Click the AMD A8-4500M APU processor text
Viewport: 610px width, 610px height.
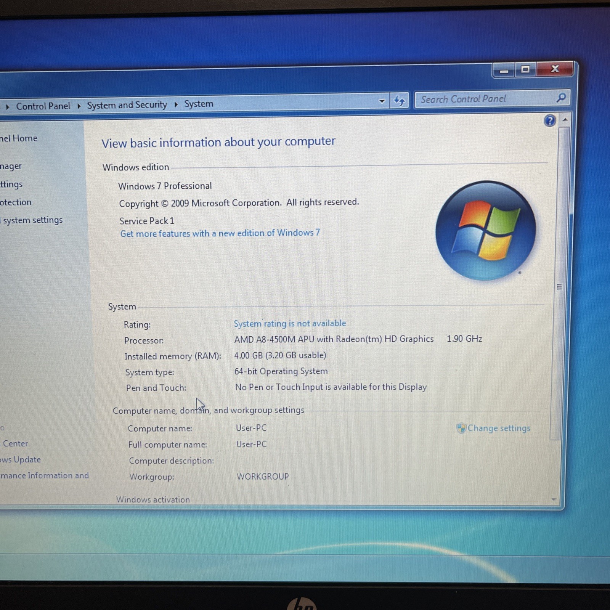(334, 339)
